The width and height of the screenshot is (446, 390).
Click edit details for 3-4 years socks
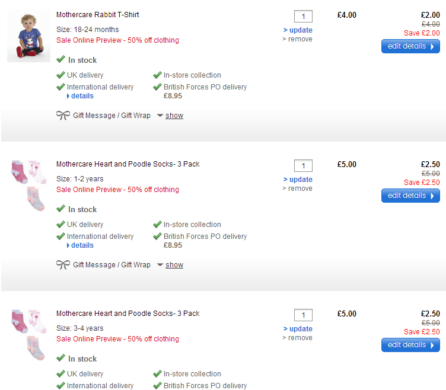pyautogui.click(x=410, y=345)
